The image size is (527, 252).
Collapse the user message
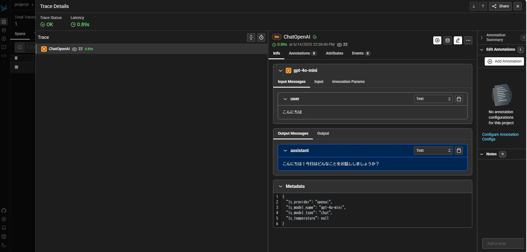pyautogui.click(x=285, y=99)
